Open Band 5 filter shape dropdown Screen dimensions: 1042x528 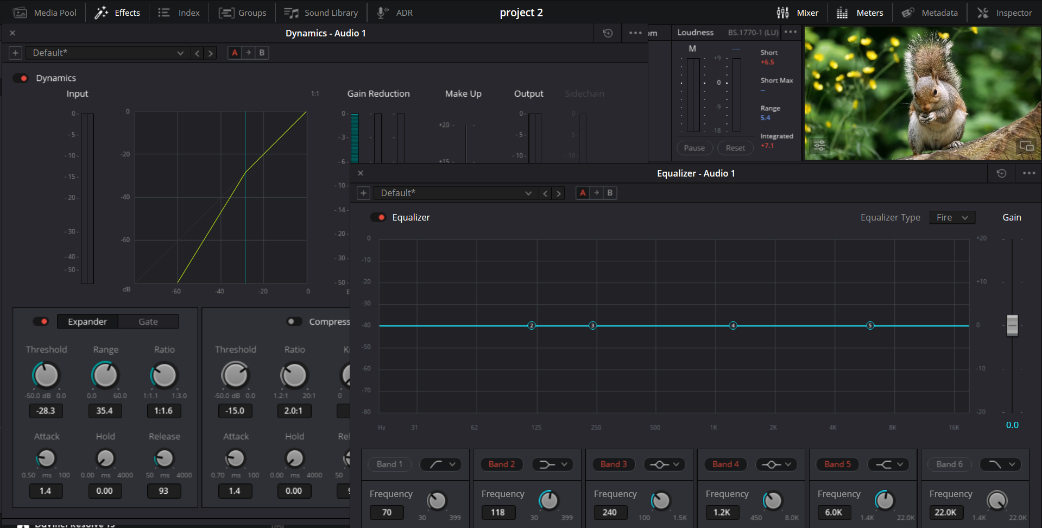888,464
